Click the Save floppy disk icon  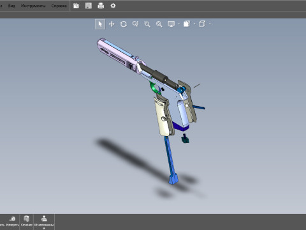coord(89,6)
